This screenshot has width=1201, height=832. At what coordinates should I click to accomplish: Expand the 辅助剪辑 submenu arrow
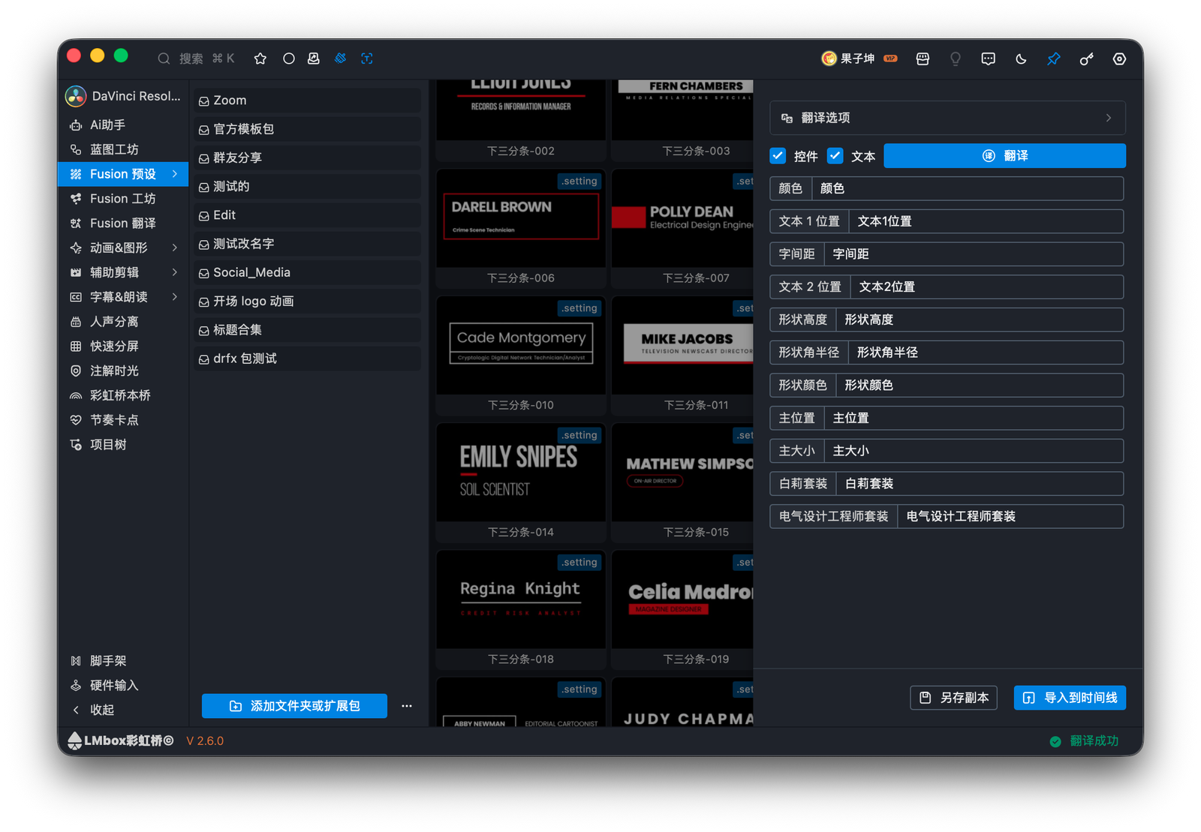click(175, 272)
